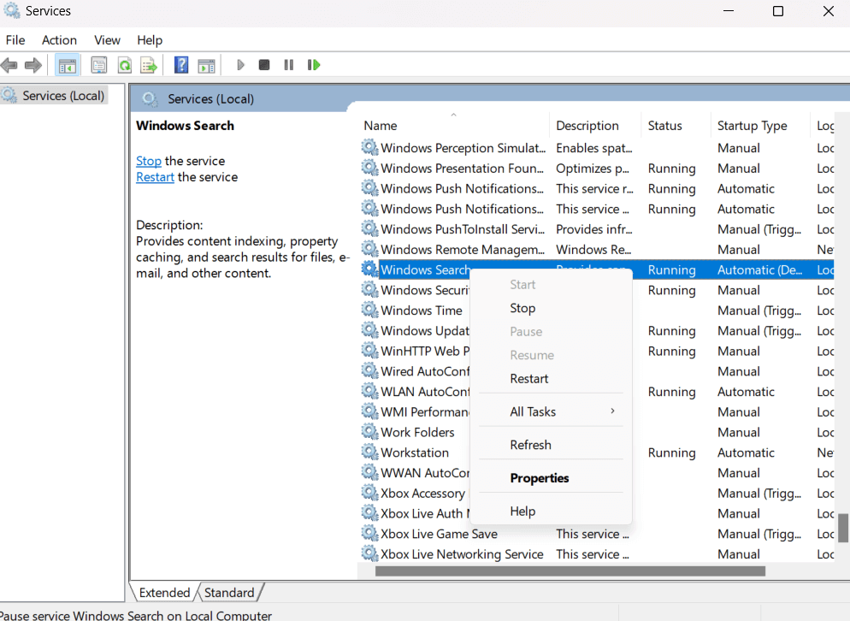This screenshot has width=850, height=621.
Task: Click Windows Search heading in details pane
Action: [x=185, y=125]
